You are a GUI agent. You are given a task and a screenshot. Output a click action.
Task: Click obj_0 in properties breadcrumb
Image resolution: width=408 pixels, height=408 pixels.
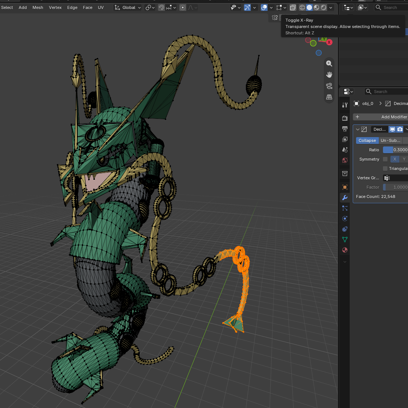tap(368, 103)
